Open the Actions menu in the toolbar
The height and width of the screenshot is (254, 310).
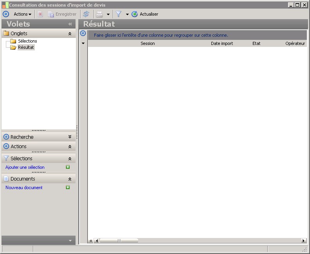(22, 14)
